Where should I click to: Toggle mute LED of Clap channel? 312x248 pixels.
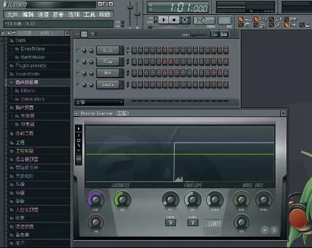[78, 62]
